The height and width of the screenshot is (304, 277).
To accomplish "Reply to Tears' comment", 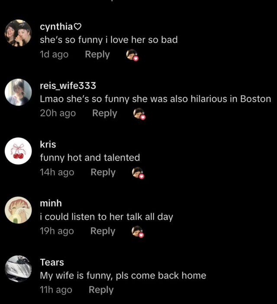I will click(101, 290).
